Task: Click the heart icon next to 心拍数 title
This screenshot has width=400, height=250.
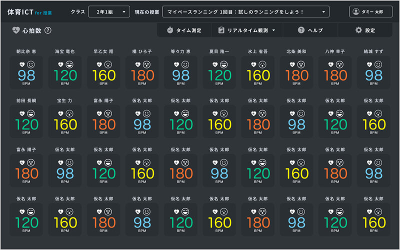Action: click(x=16, y=30)
